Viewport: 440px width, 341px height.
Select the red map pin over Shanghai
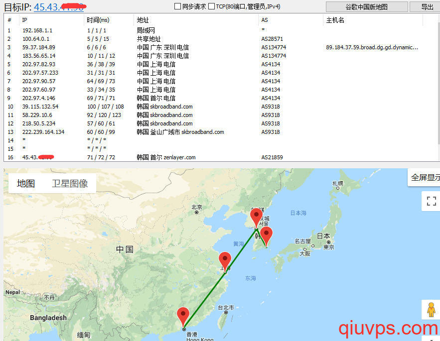pyautogui.click(x=225, y=262)
